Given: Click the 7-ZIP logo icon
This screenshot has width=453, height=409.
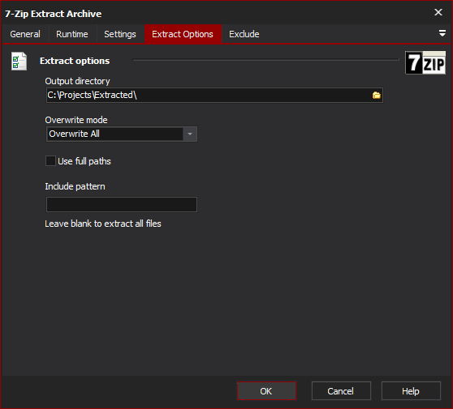Looking at the screenshot, I should 425,63.
